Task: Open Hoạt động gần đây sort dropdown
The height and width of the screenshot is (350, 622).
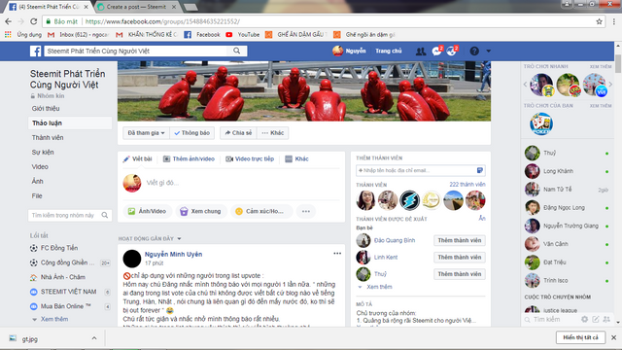Action: click(x=150, y=238)
